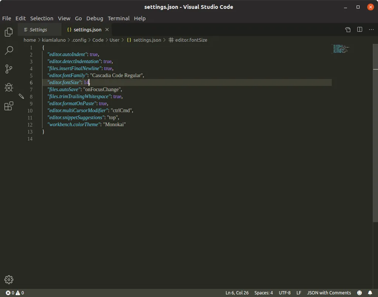The width and height of the screenshot is (378, 297).
Task: Open the Selection menu
Action: [x=42, y=18]
